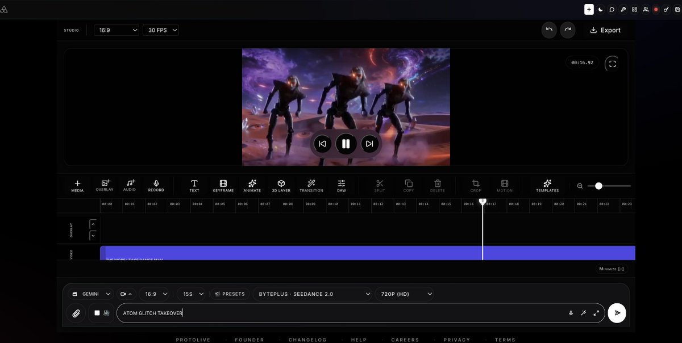Image resolution: width=682 pixels, height=343 pixels.
Task: Open the 720P (HD) resolution dropdown
Action: coord(405,294)
